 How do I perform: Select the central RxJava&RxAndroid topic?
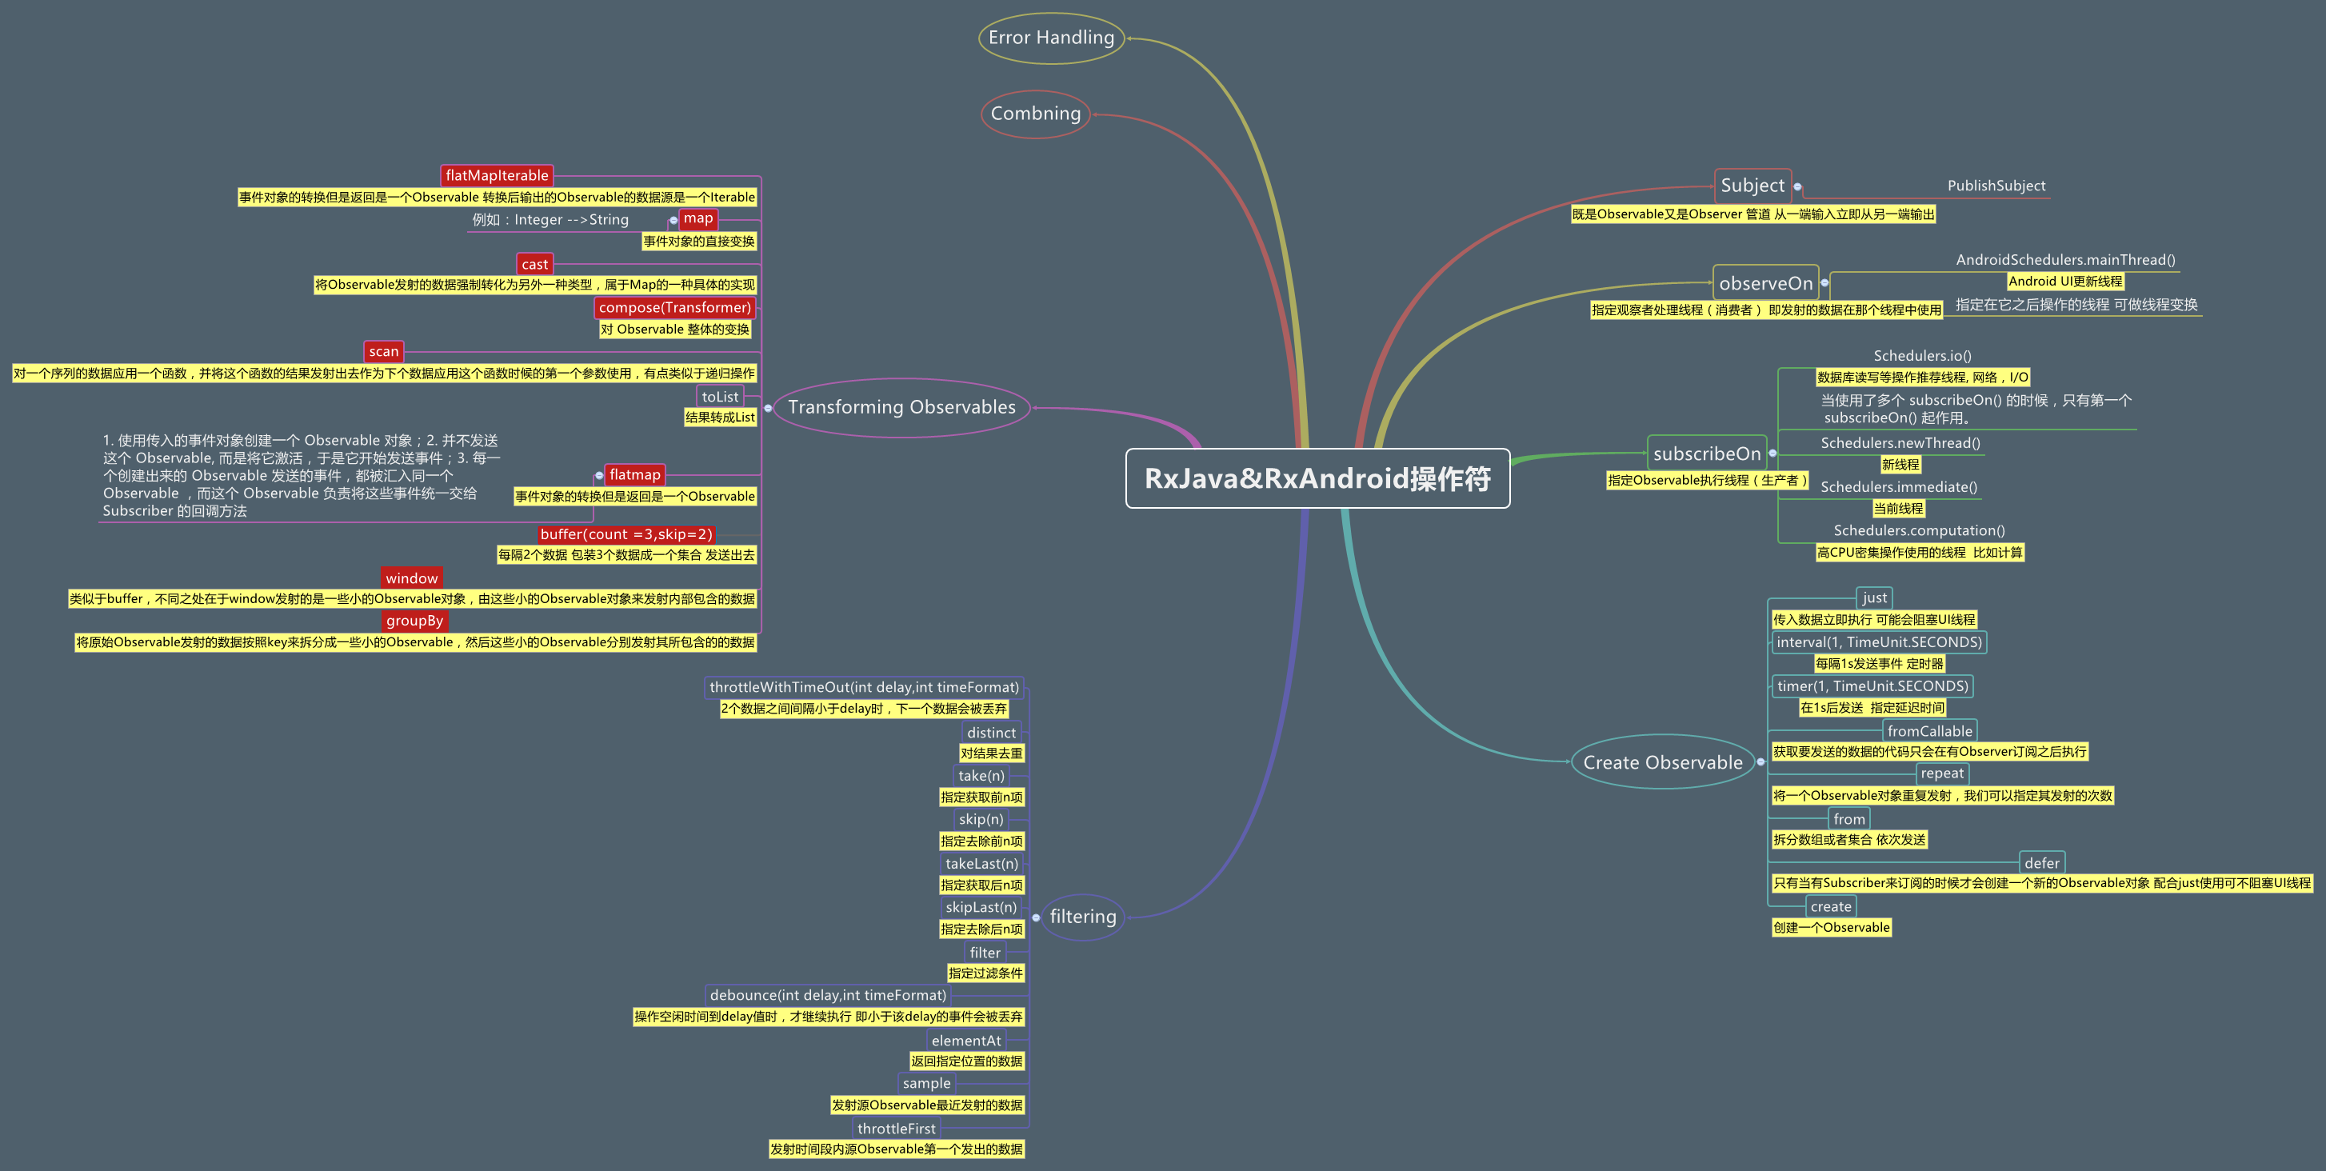click(1317, 478)
